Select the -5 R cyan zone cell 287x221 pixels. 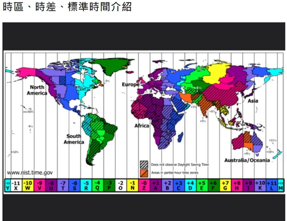[86, 185]
